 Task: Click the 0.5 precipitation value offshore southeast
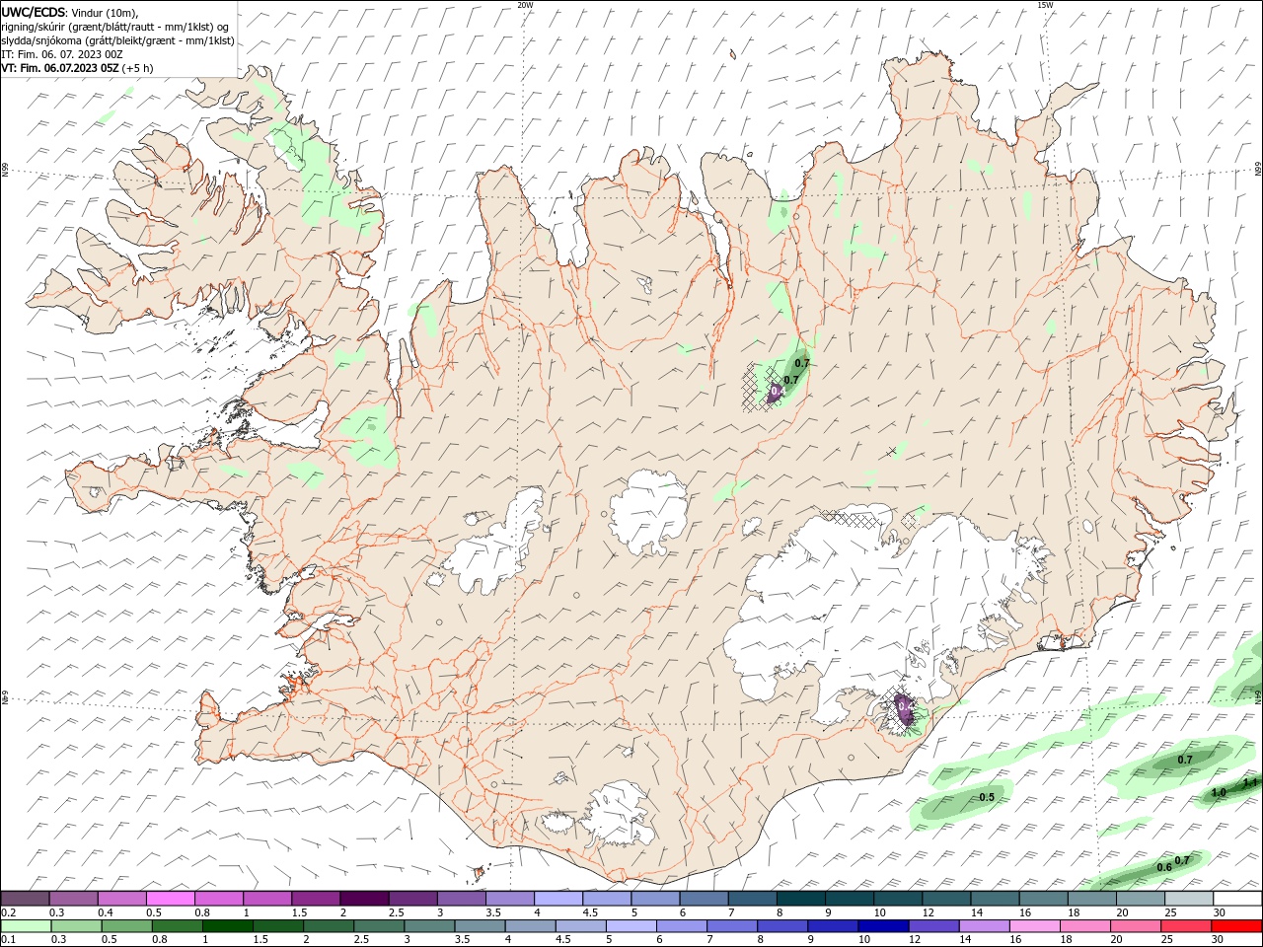coord(987,797)
